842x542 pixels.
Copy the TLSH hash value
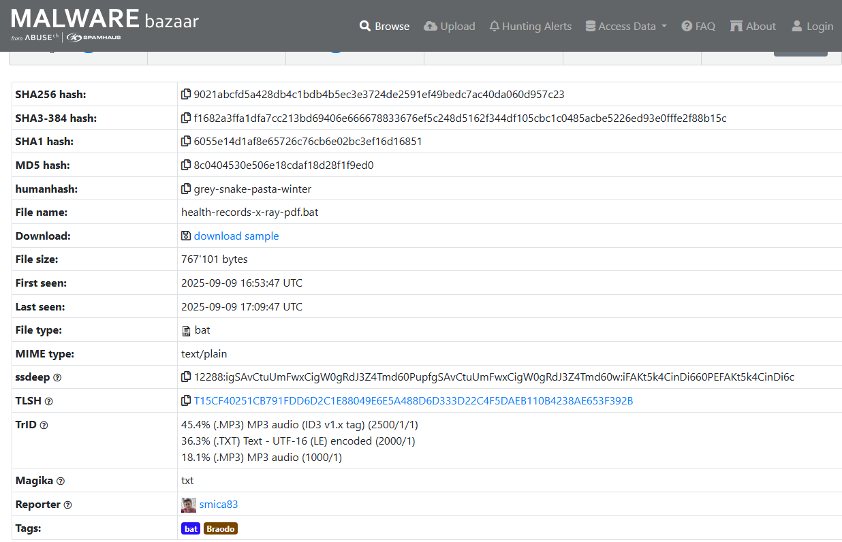click(x=186, y=401)
